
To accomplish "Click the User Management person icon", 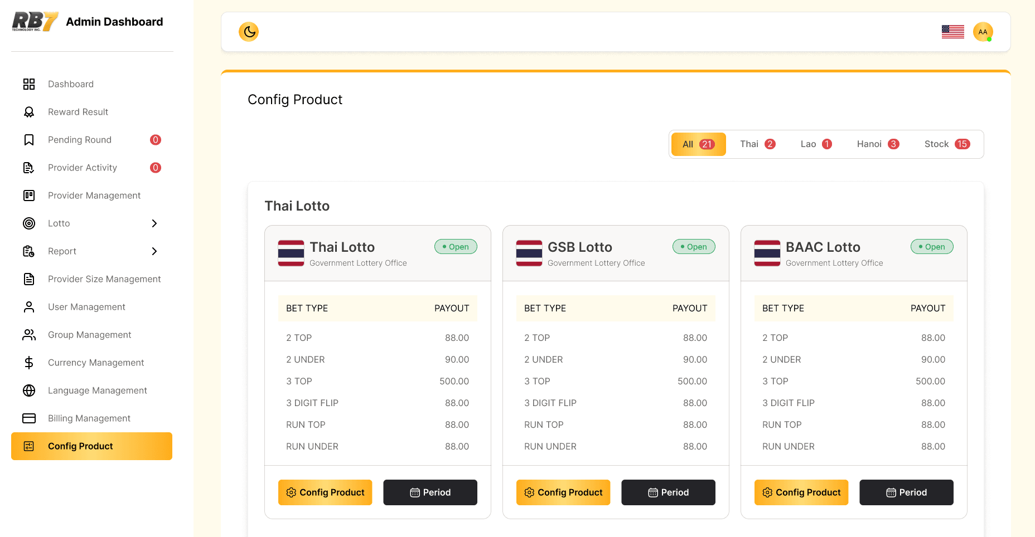I will point(29,307).
